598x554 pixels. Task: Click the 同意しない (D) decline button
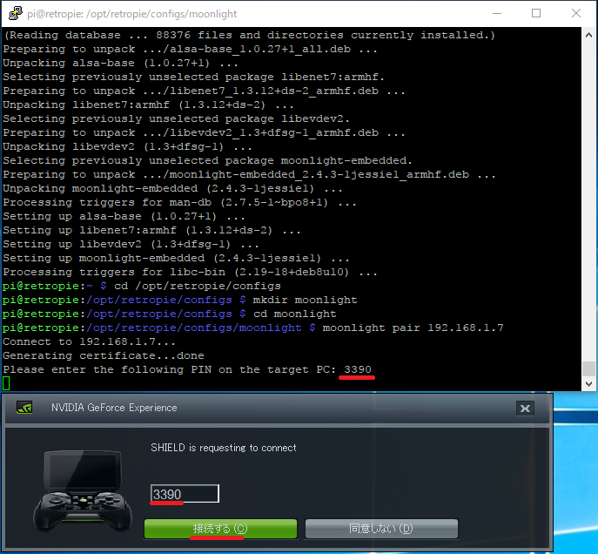point(381,529)
